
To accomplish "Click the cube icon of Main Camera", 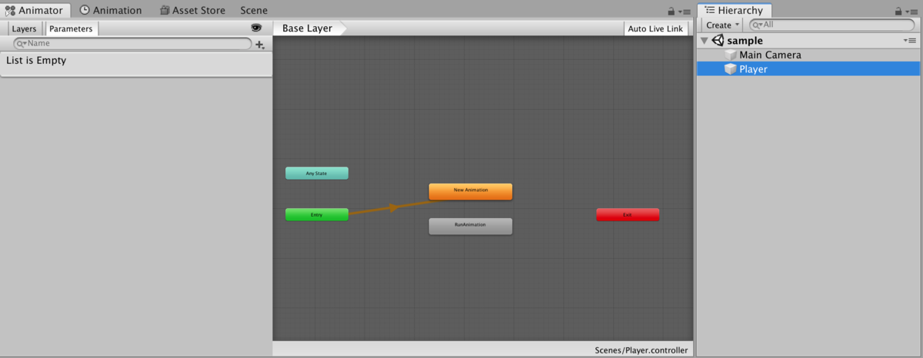I will [x=731, y=55].
